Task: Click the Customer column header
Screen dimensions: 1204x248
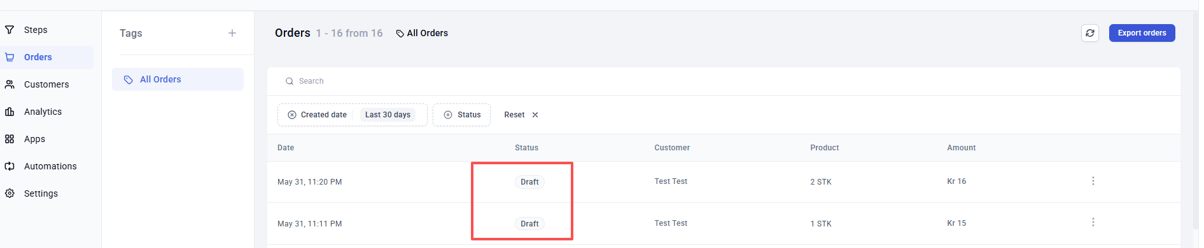Action: [672, 148]
